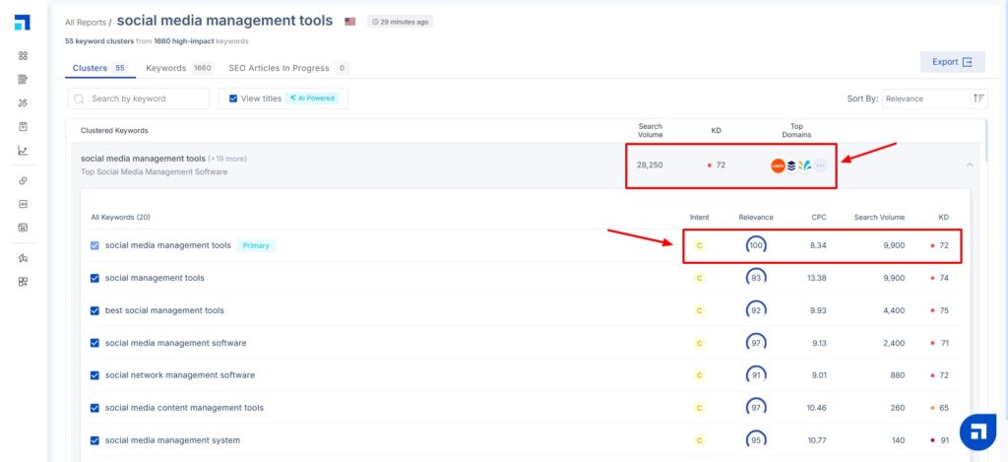Collapse the social media management tools cluster
1008x462 pixels.
click(970, 165)
